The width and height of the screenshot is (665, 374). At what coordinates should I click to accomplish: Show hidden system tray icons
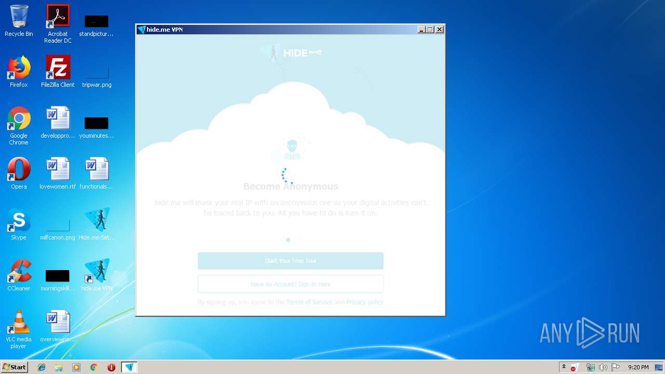564,367
